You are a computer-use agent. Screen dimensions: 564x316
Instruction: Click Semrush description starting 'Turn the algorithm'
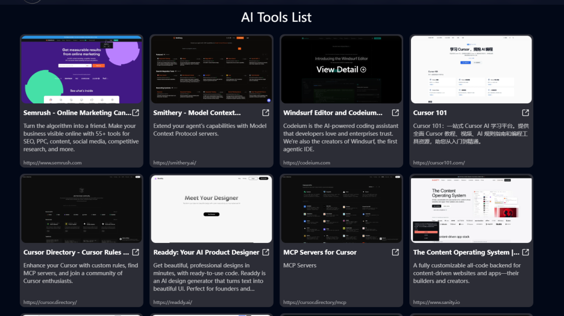click(81, 137)
